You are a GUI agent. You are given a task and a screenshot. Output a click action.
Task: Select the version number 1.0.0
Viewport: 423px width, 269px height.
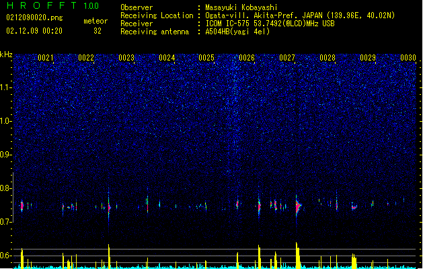tap(91, 5)
